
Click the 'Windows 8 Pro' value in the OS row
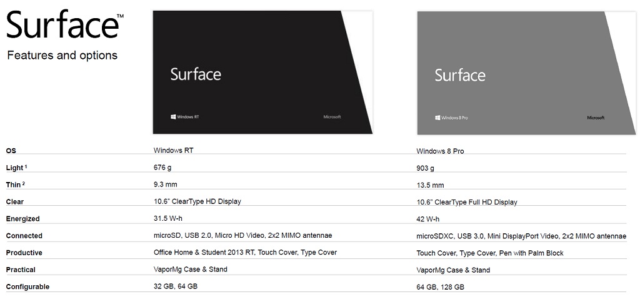pos(440,151)
